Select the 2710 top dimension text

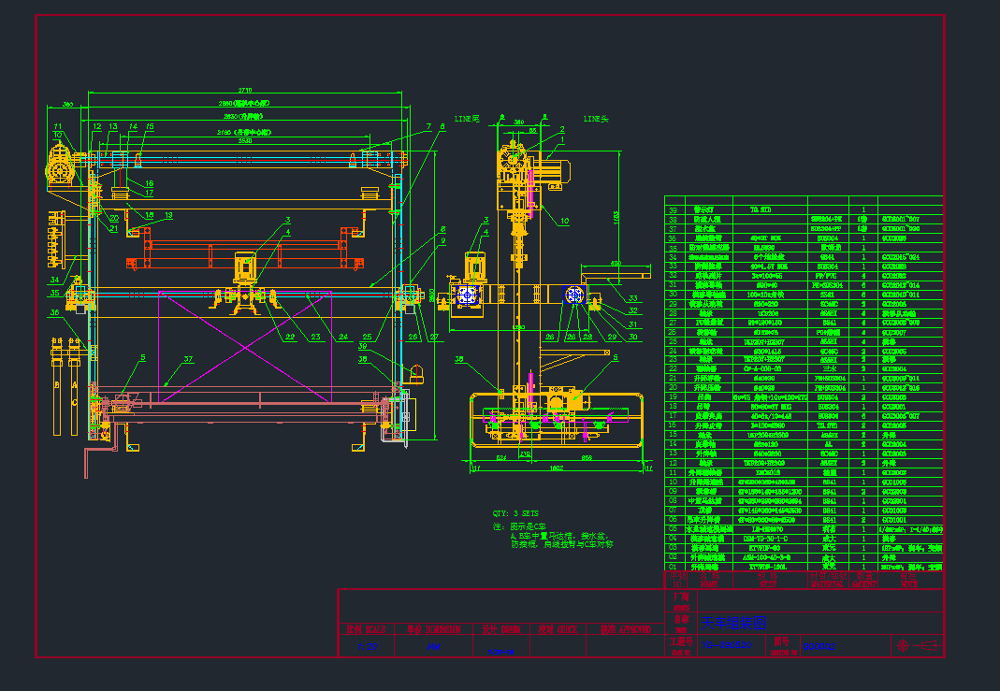point(245,90)
